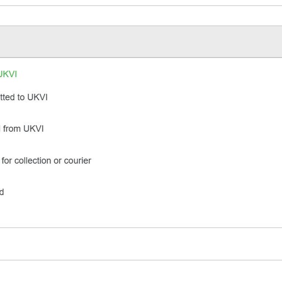Select the "for collection or courier" step
The width and height of the screenshot is (282, 282).
point(46,160)
